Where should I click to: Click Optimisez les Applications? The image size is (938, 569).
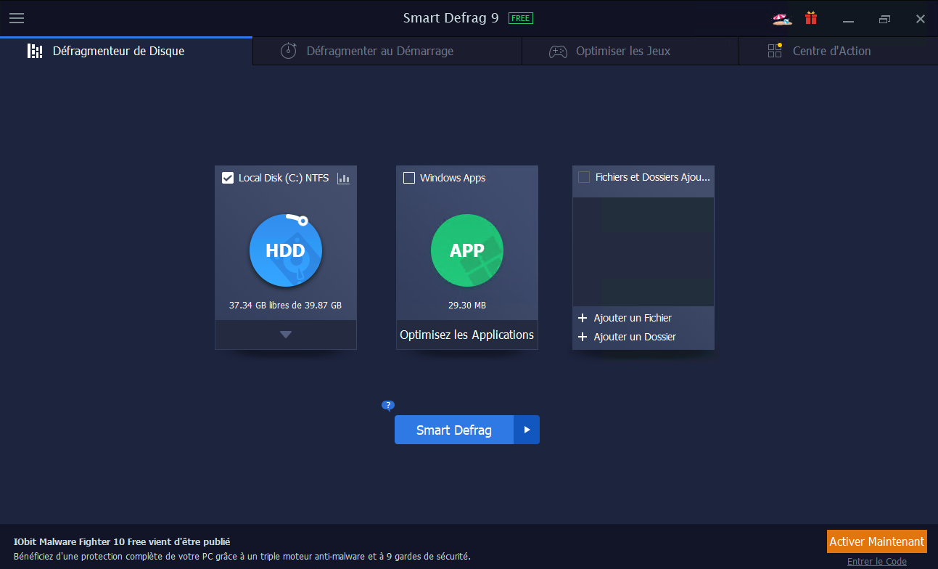pos(467,335)
